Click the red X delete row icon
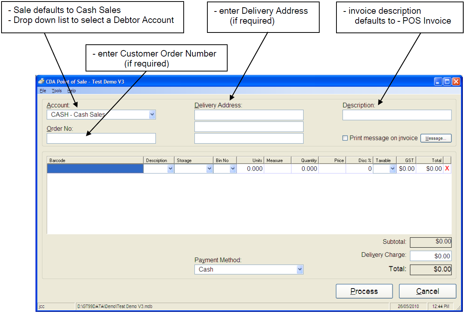 pyautogui.click(x=447, y=169)
